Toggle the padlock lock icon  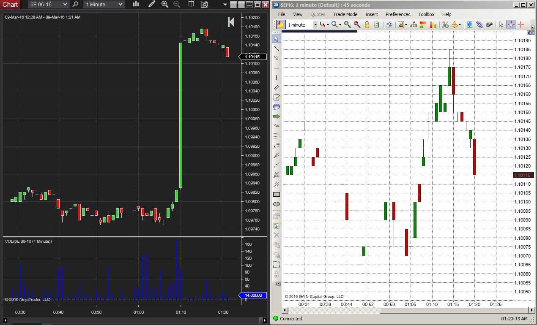(367, 25)
